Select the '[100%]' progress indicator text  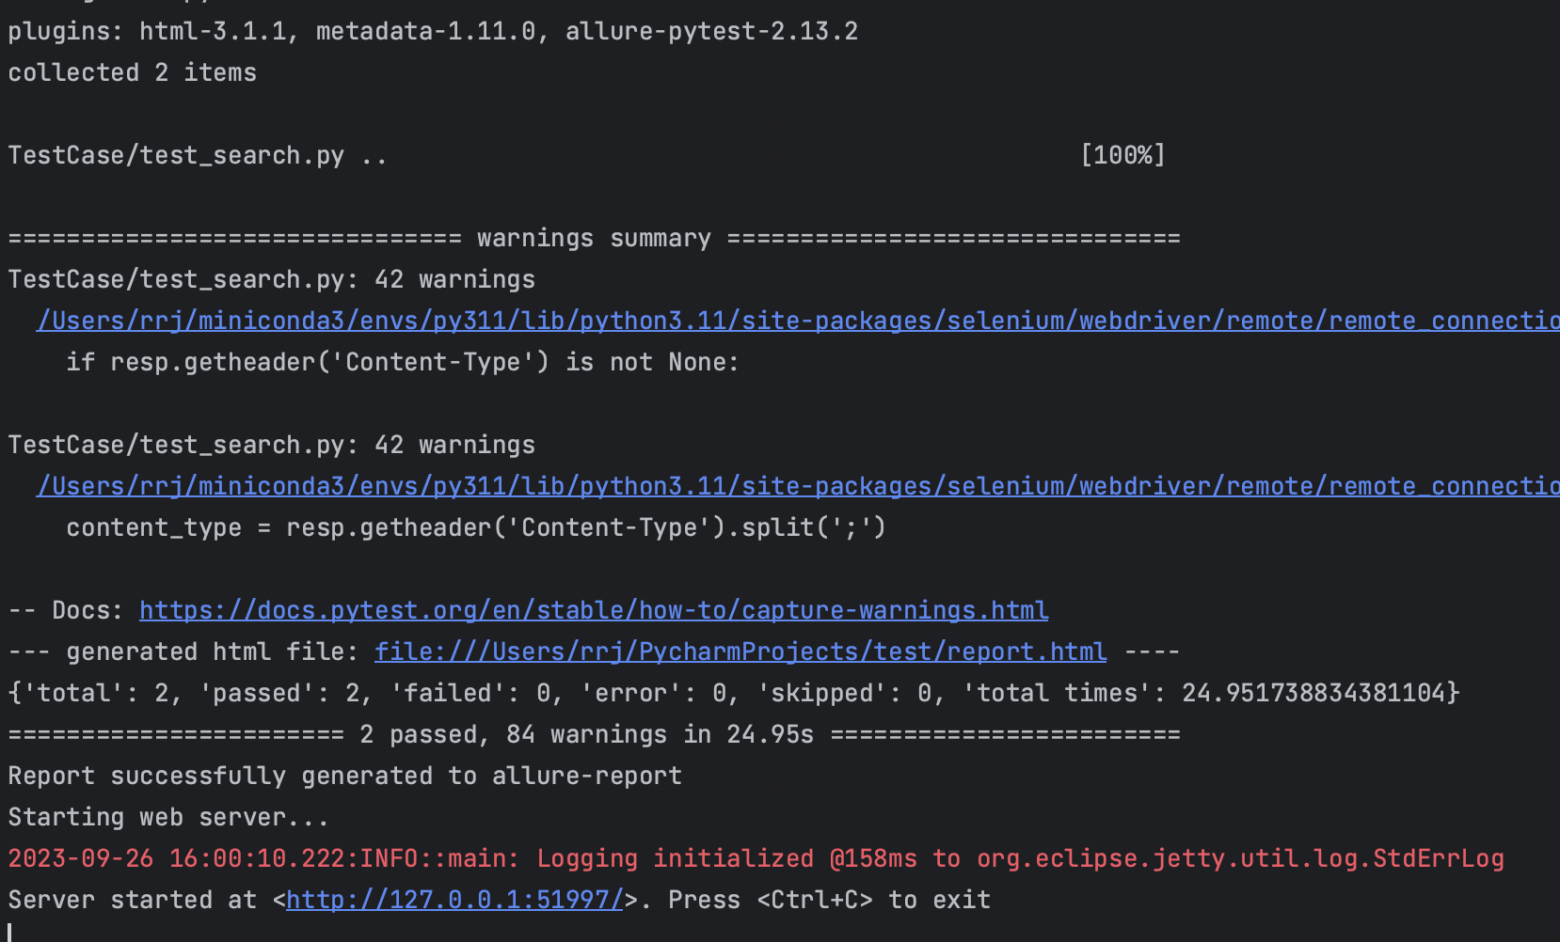point(1122,155)
